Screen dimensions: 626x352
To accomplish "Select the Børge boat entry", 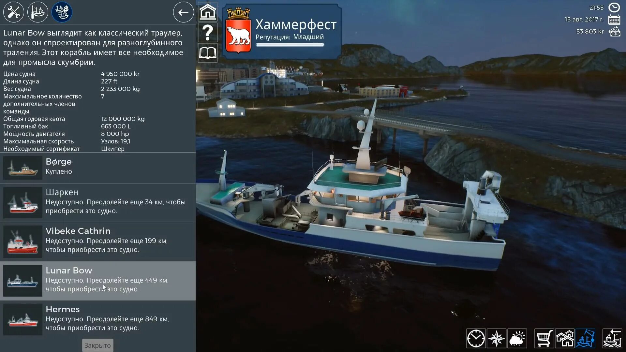I will click(98, 168).
